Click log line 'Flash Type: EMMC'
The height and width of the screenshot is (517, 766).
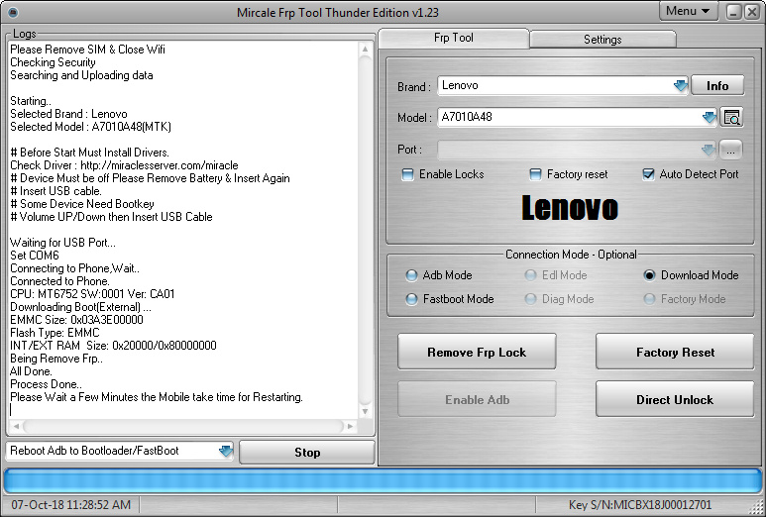55,333
